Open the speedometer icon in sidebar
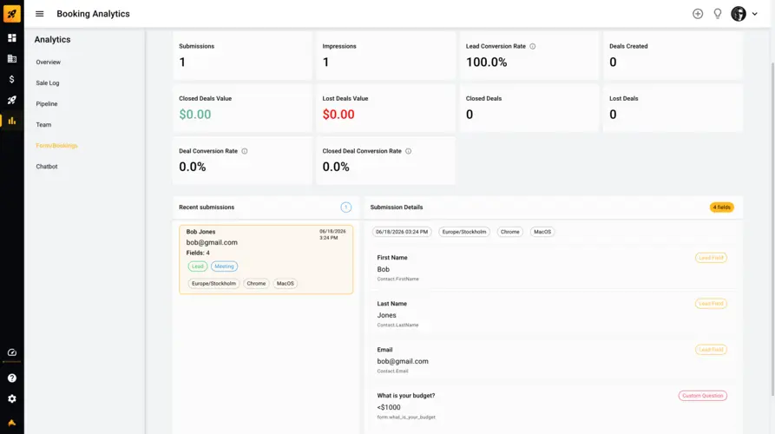This screenshot has width=775, height=434. pos(12,352)
